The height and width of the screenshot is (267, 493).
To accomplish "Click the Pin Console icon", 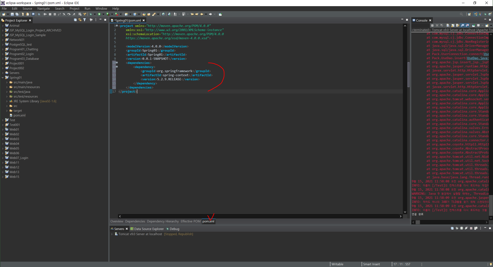I will [473, 25].
